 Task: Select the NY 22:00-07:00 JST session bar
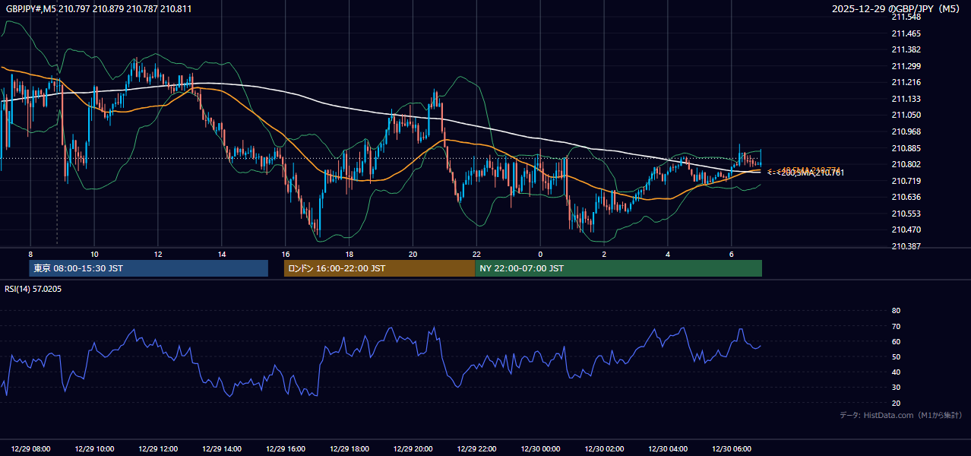pos(618,268)
